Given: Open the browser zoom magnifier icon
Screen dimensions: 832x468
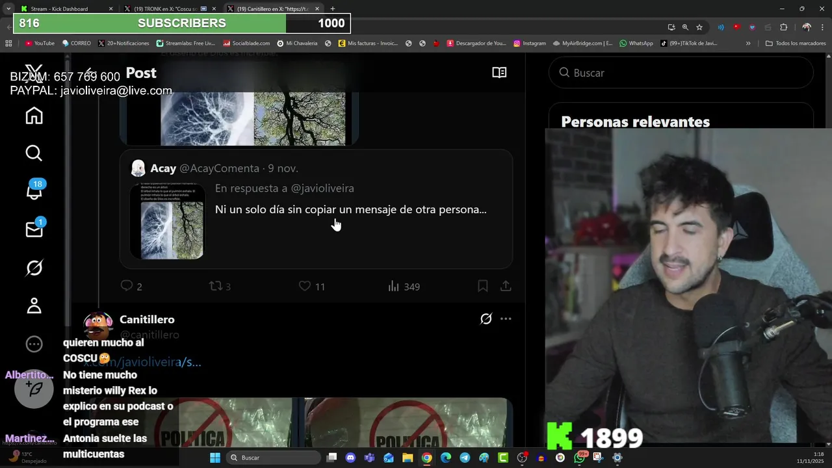Looking at the screenshot, I should point(685,27).
